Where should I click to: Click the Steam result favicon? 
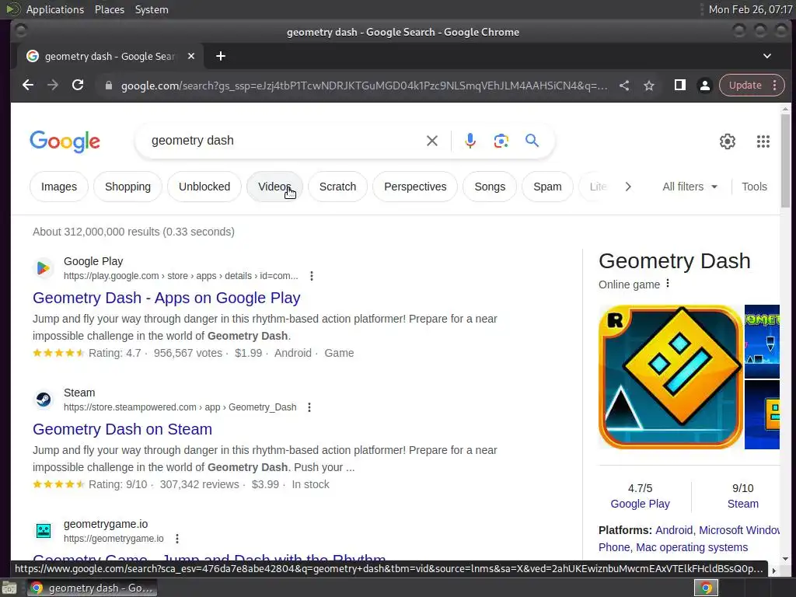tap(44, 400)
